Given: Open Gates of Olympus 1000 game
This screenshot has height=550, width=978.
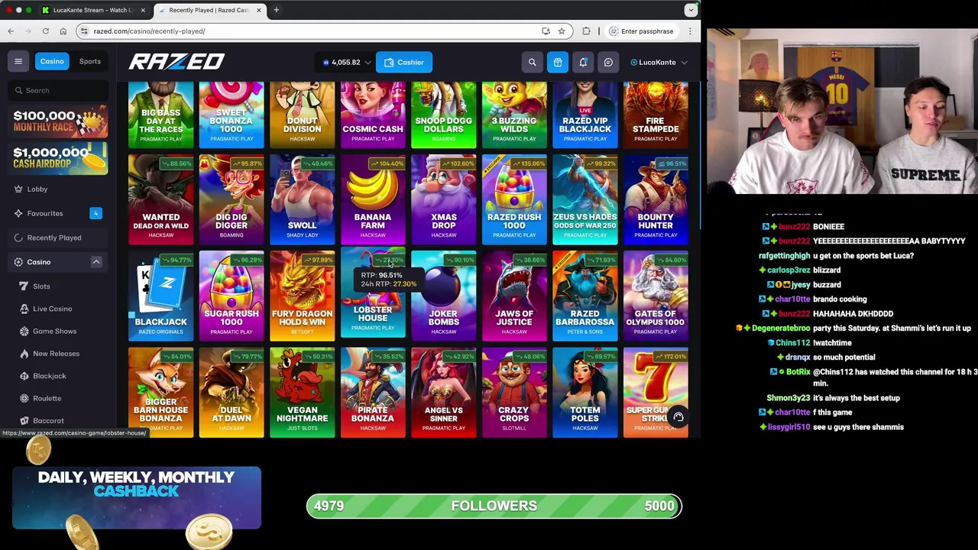Looking at the screenshot, I should pyautogui.click(x=656, y=296).
